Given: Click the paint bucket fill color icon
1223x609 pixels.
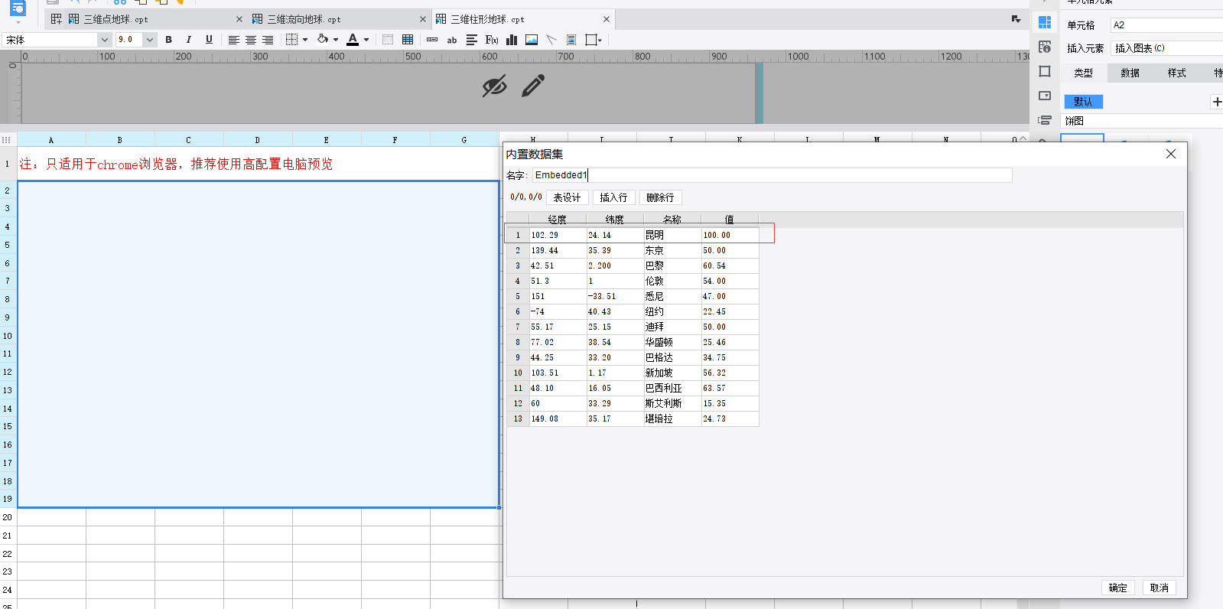Looking at the screenshot, I should point(323,40).
